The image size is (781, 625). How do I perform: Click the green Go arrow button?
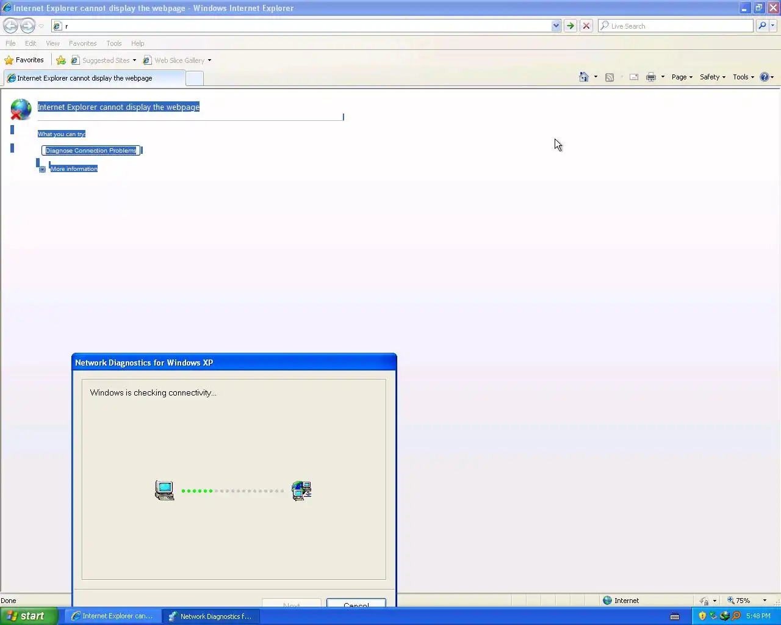pos(570,26)
